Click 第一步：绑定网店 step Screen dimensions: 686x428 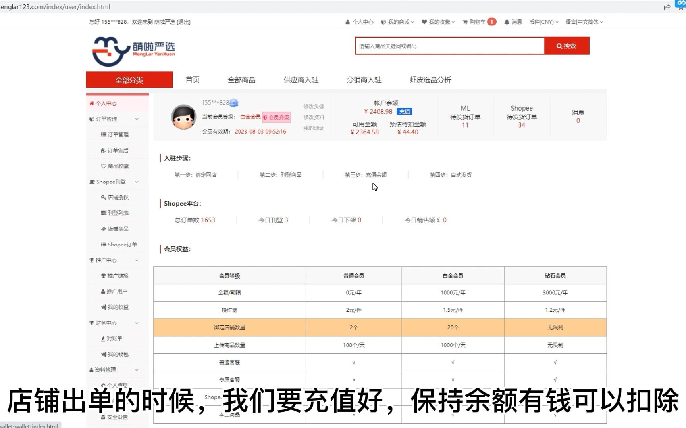pyautogui.click(x=196, y=175)
